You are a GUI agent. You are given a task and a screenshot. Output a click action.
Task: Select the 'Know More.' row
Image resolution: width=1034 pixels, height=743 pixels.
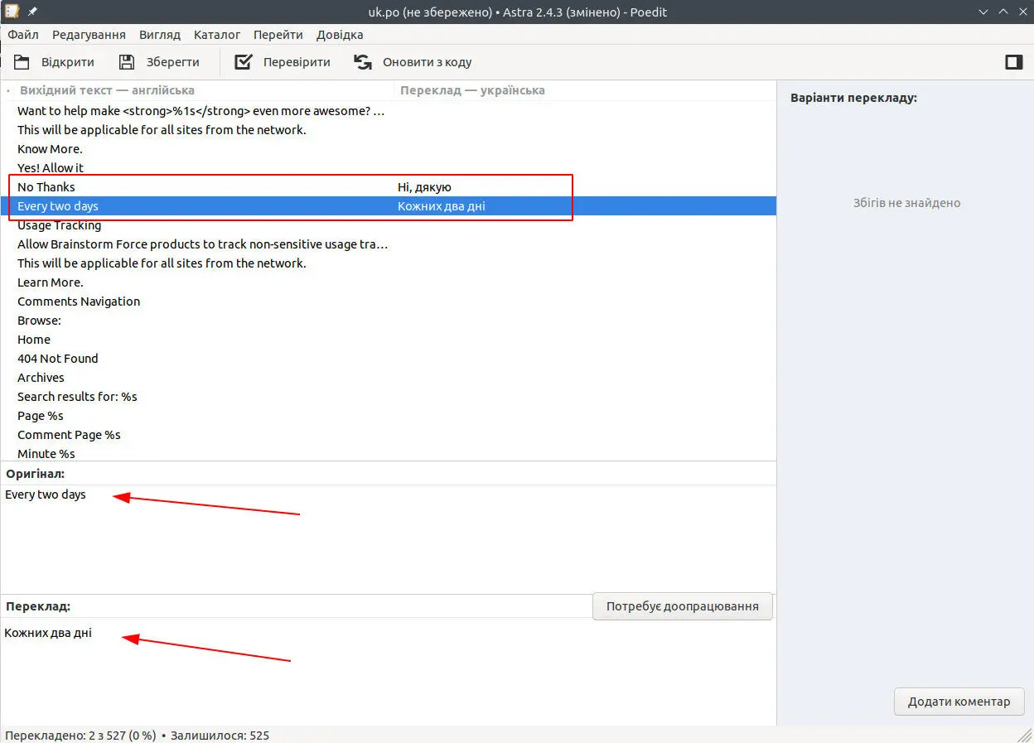[x=389, y=149]
